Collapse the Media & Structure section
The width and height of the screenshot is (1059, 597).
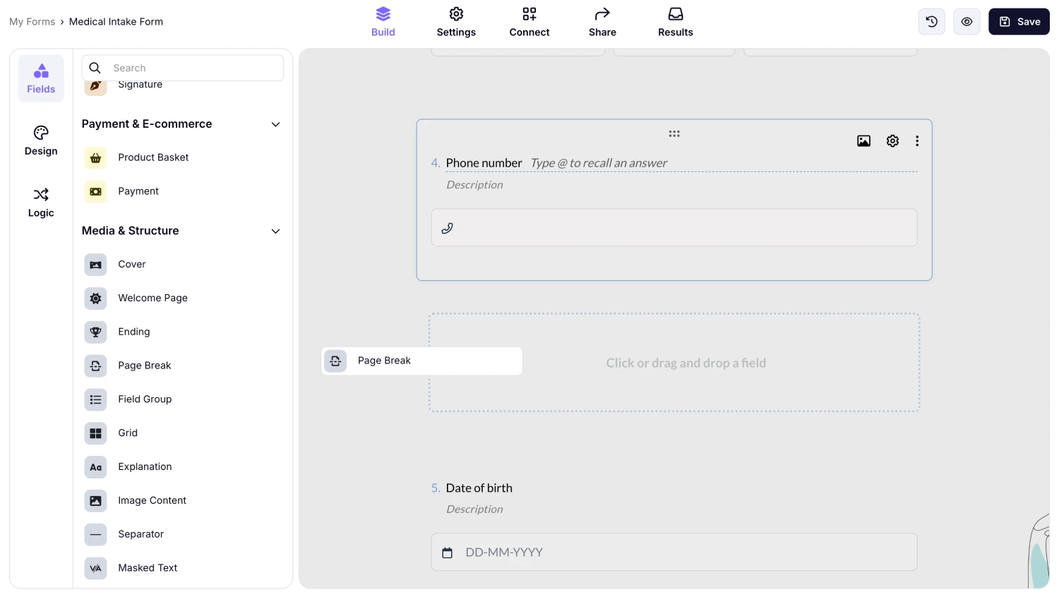275,231
